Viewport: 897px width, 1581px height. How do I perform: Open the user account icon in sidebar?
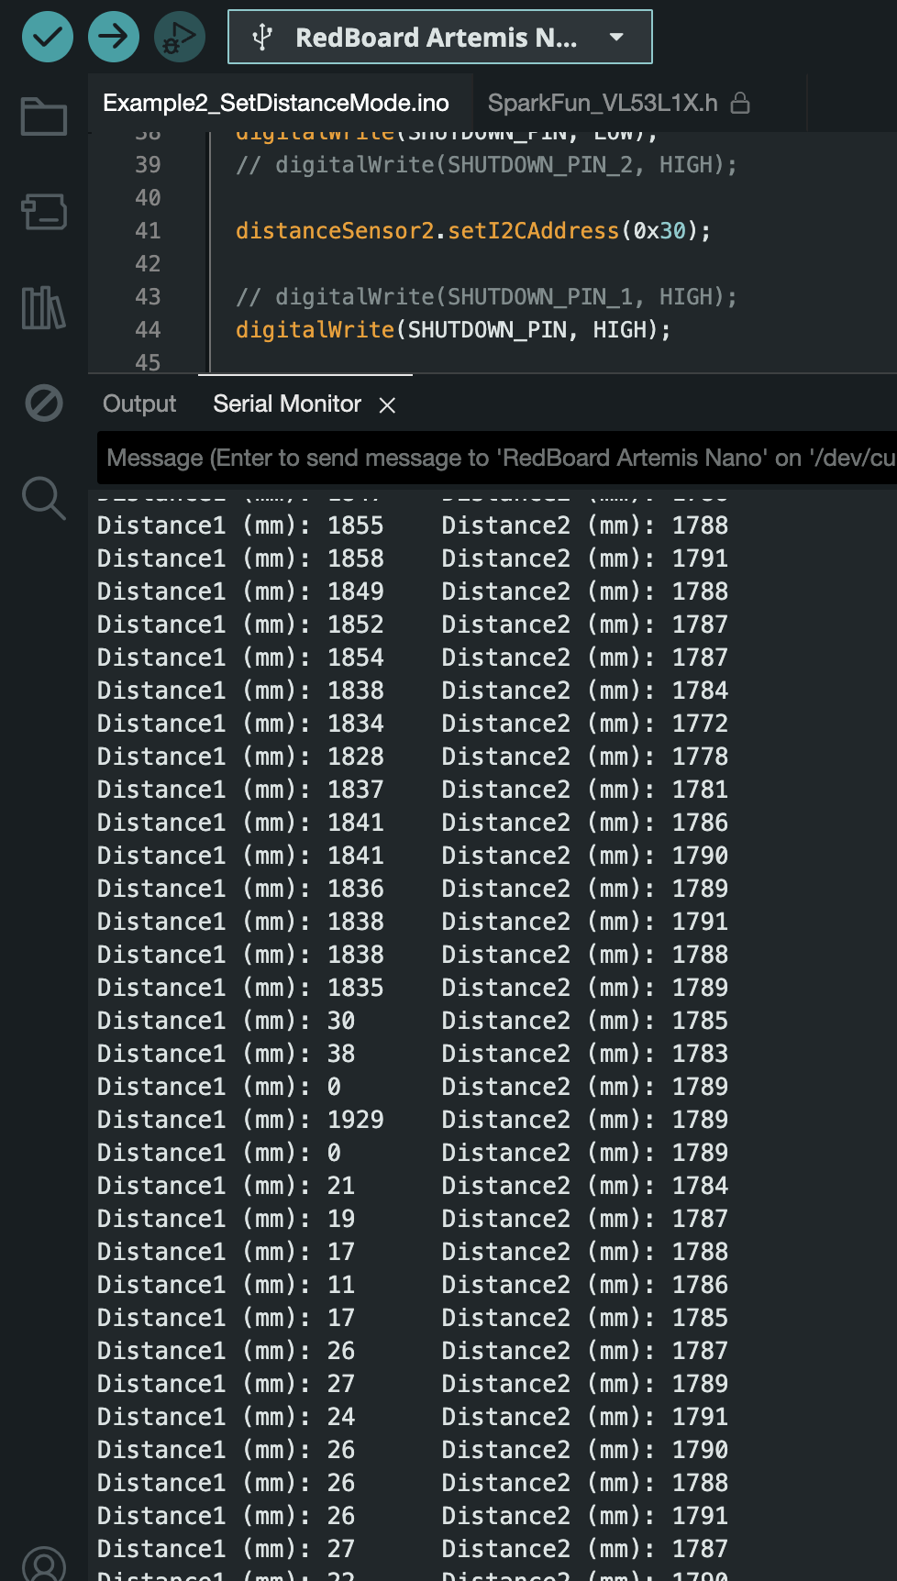[44, 1564]
